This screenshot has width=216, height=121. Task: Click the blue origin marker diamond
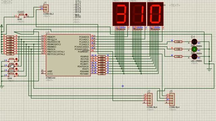tap(123, 86)
